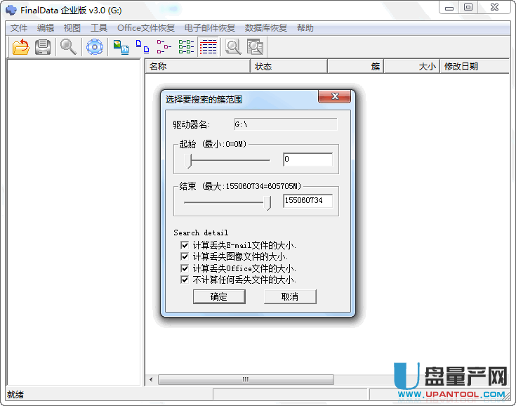The height and width of the screenshot is (406, 516).
Task: Switch to the red details view icon
Action: (x=208, y=47)
